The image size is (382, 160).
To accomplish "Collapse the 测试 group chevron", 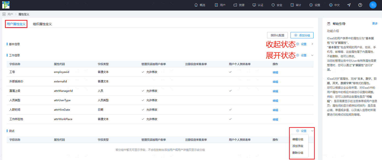I will (312, 131).
